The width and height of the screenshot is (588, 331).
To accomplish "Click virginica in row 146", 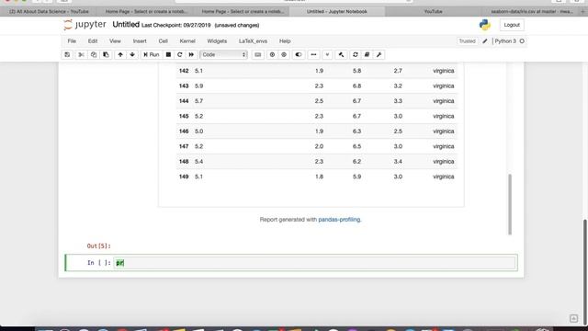I will [x=443, y=131].
